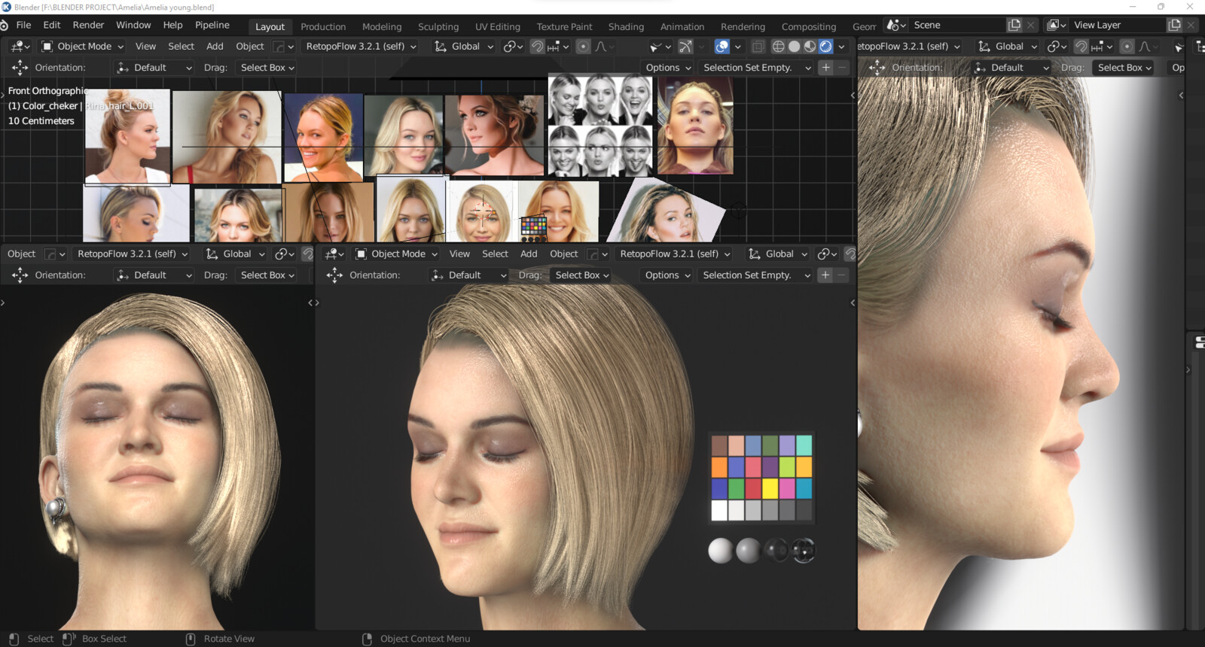The width and height of the screenshot is (1205, 647).
Task: Expand sidebar arrow of middle viewport
Action: (853, 302)
